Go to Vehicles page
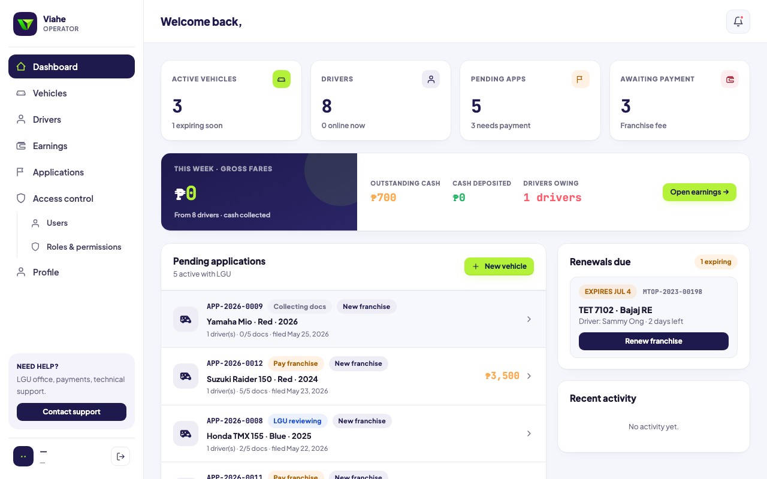 click(71, 93)
